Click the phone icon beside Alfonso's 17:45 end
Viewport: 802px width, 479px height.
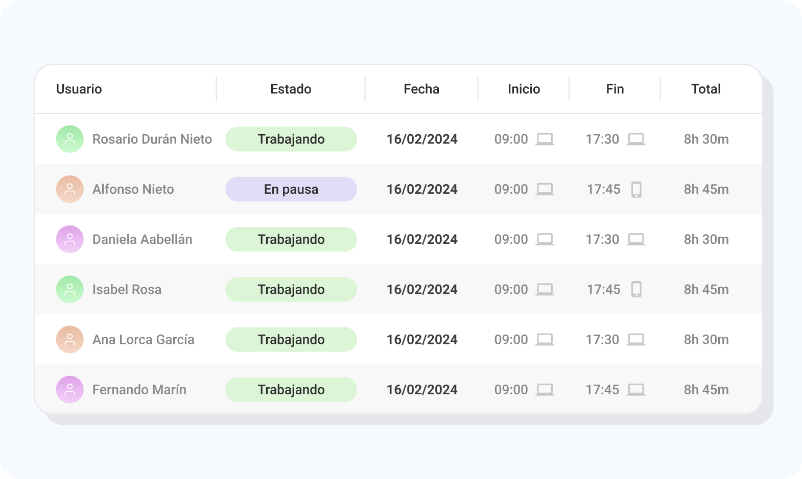[x=636, y=189]
